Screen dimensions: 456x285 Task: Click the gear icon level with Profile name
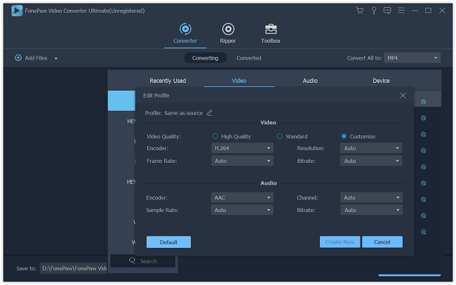(x=424, y=118)
